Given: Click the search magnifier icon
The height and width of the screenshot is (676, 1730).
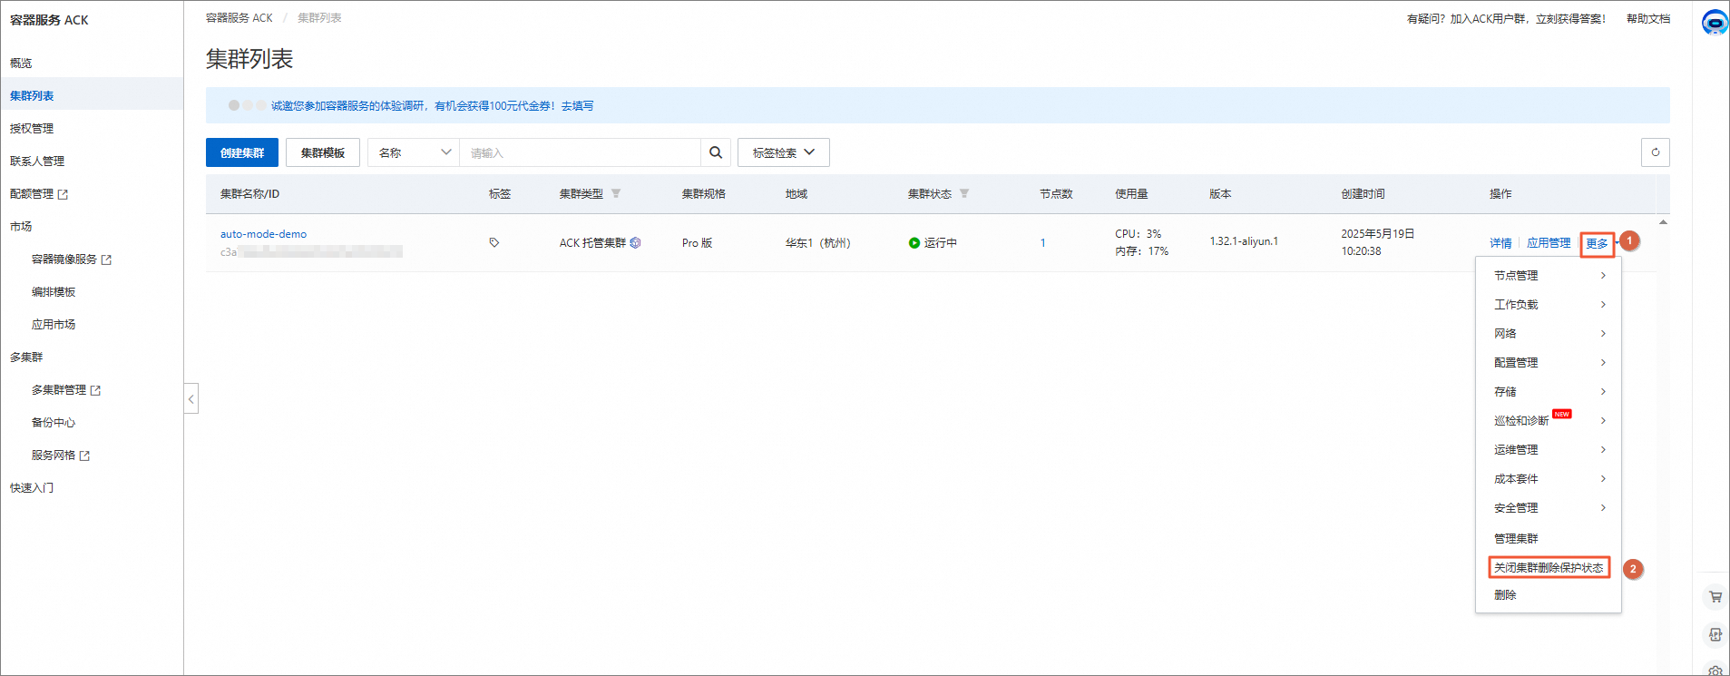Looking at the screenshot, I should [716, 152].
